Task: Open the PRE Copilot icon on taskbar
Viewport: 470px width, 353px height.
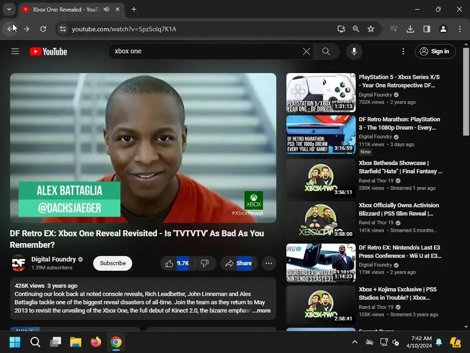Action: tap(455, 342)
